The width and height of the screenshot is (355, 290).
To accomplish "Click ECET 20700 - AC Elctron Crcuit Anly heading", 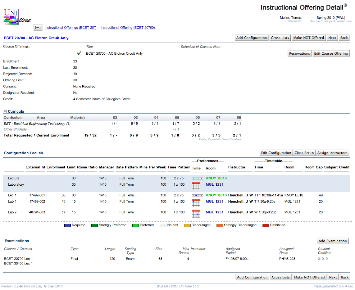I will point(36,38).
